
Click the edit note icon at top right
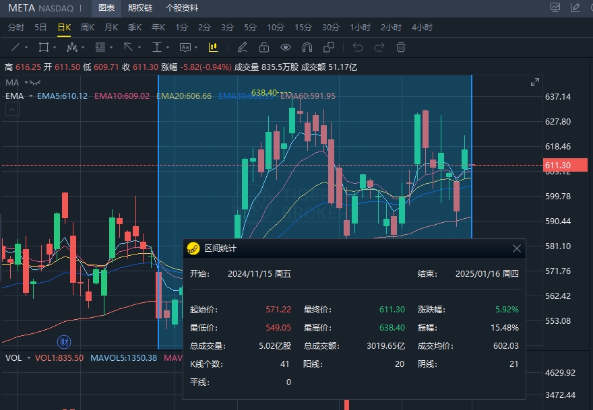click(575, 7)
